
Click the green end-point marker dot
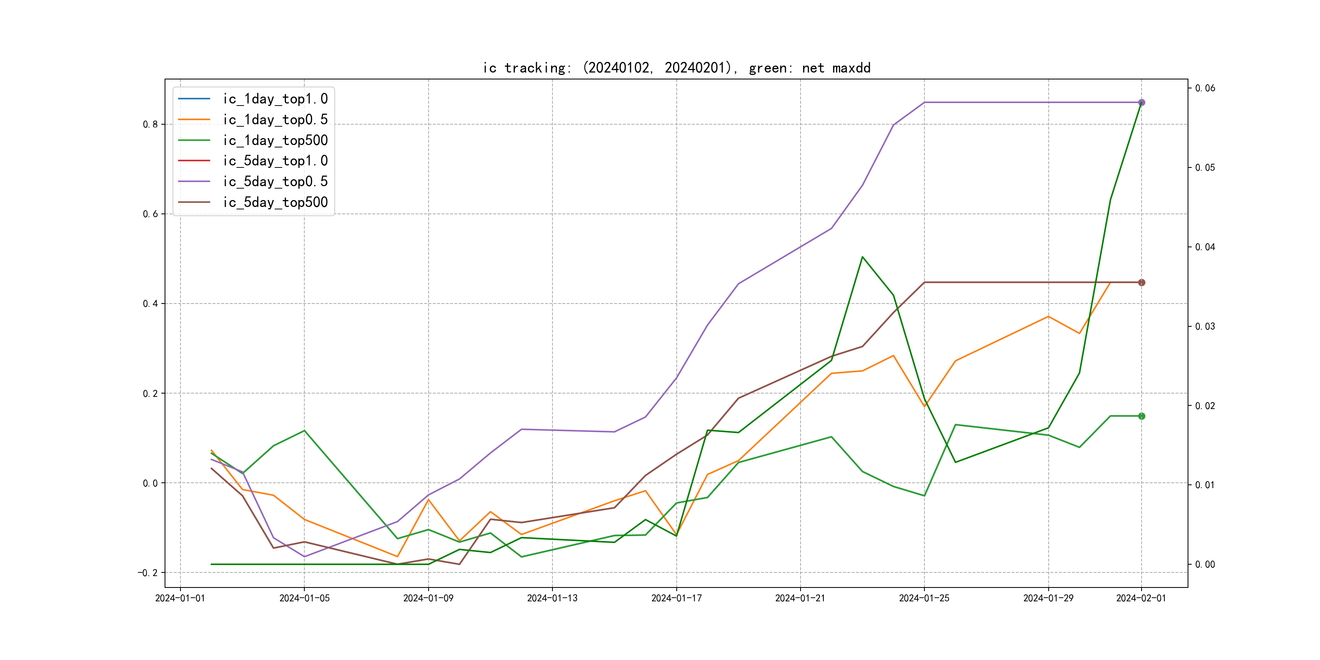[1142, 416]
